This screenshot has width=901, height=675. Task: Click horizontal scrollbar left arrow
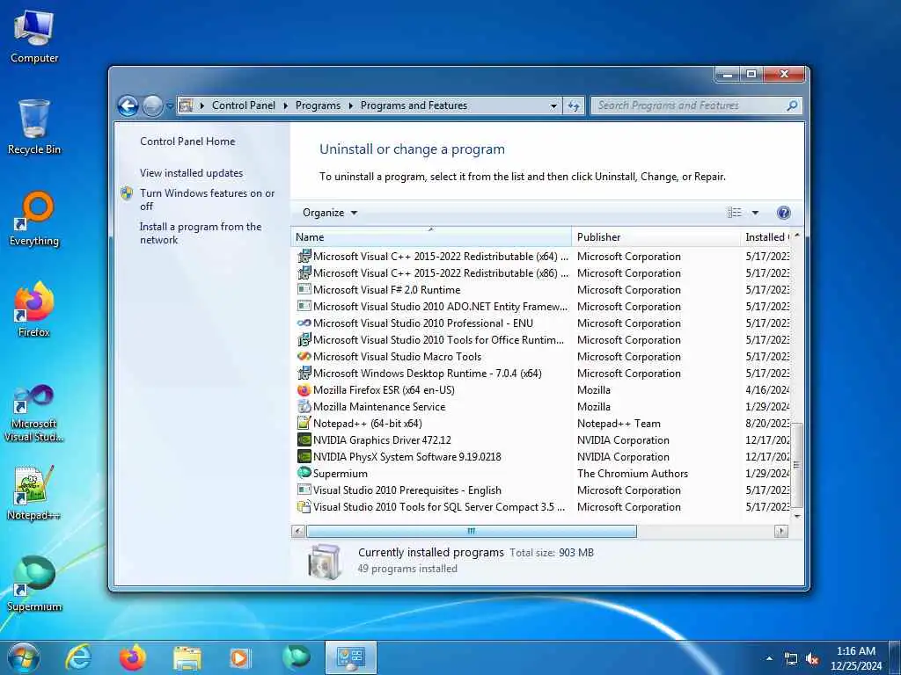[298, 531]
